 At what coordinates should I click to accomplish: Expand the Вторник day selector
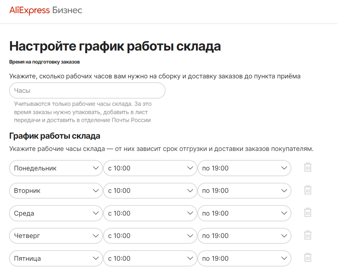click(56, 191)
